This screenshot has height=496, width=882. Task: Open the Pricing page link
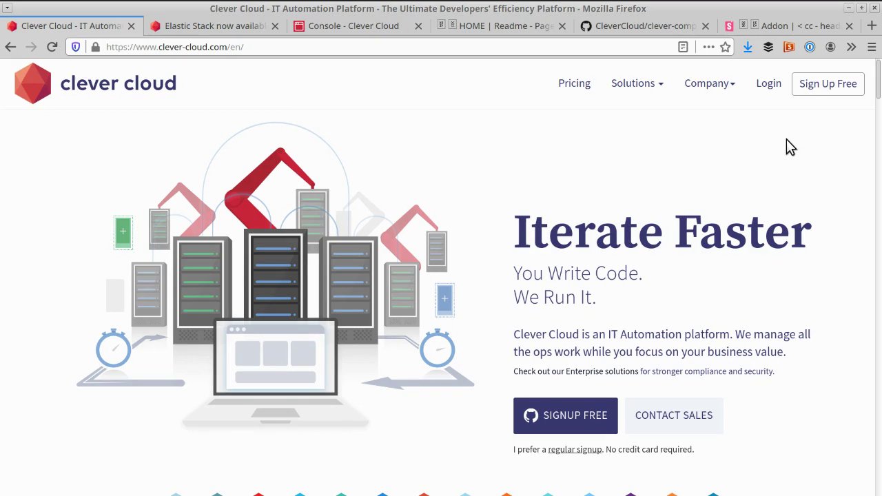coord(574,83)
